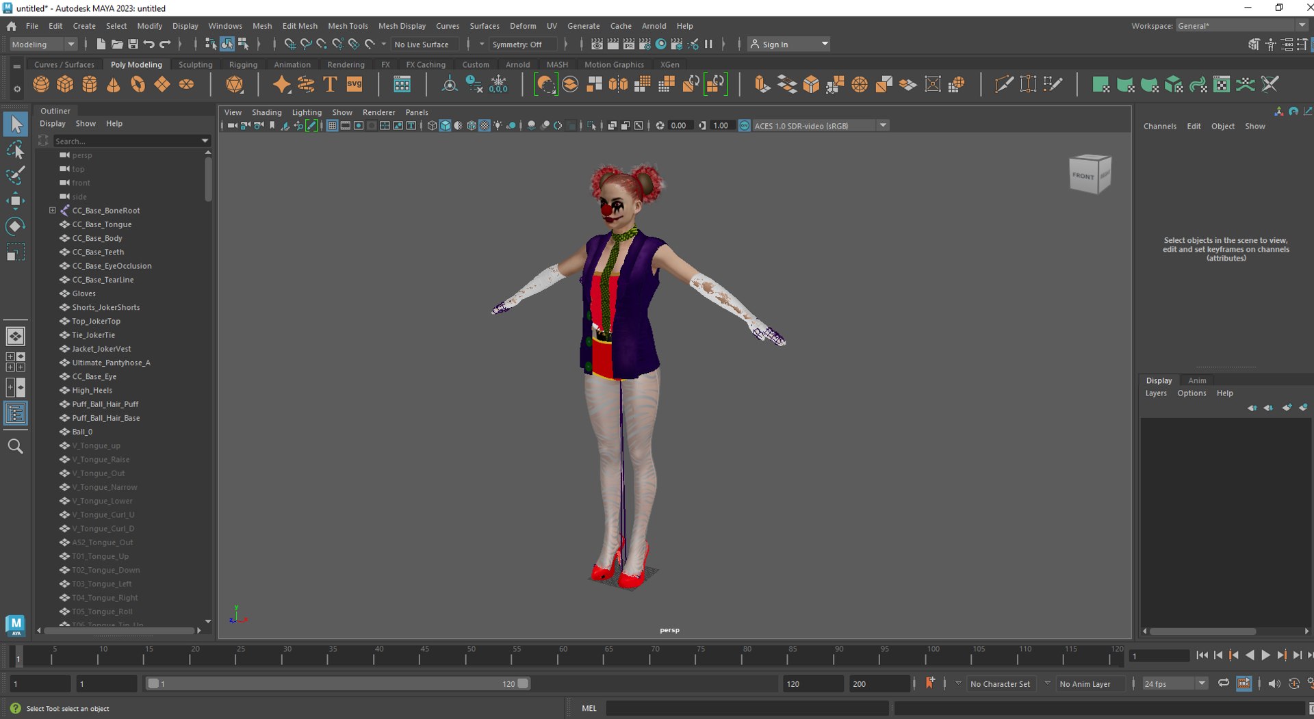Create a polygon cube from shelf
Viewport: 1314px width, 719px height.
click(x=65, y=84)
